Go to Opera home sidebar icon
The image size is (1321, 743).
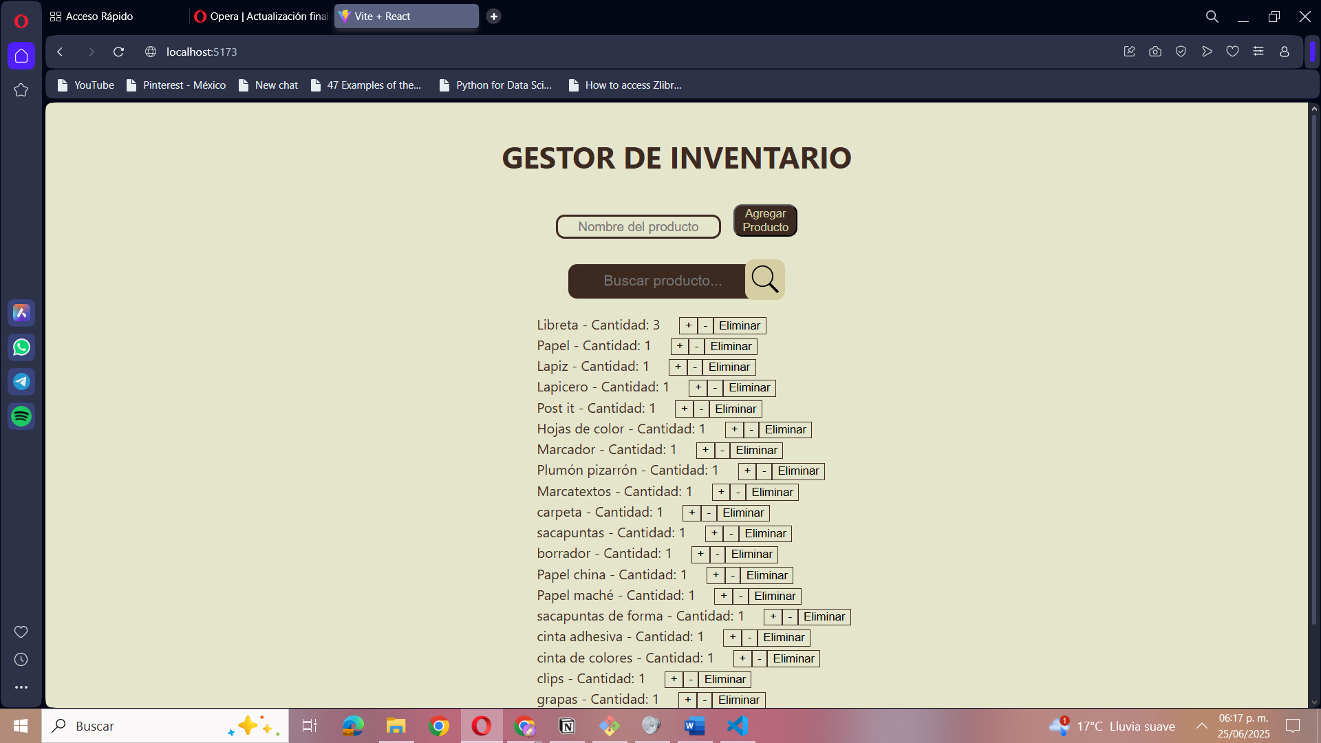click(21, 56)
